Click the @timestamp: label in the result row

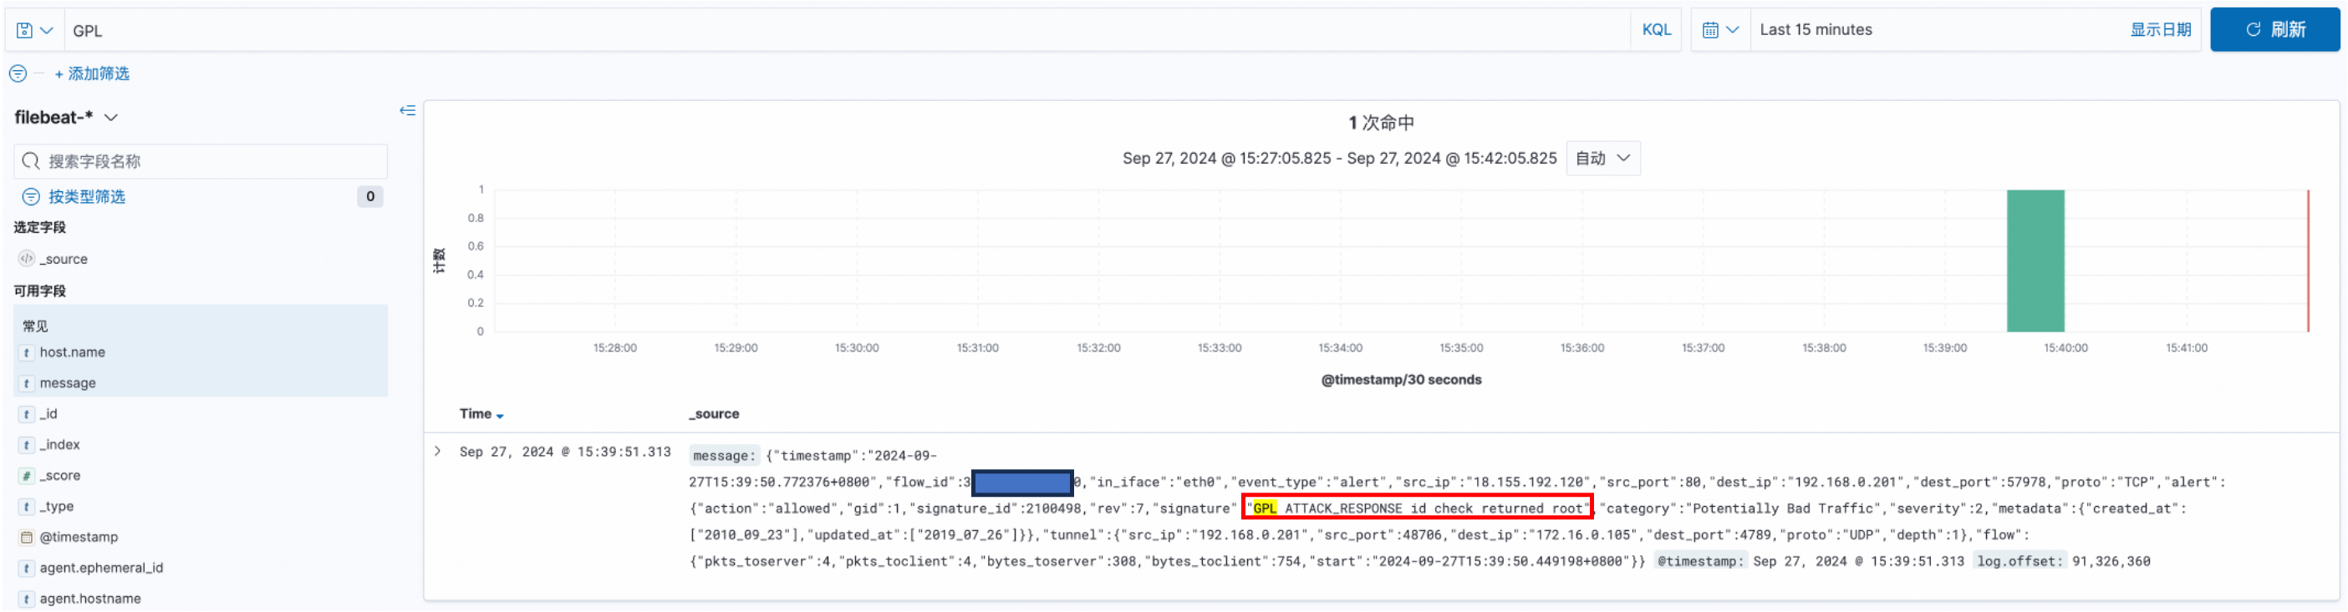(x=1700, y=562)
